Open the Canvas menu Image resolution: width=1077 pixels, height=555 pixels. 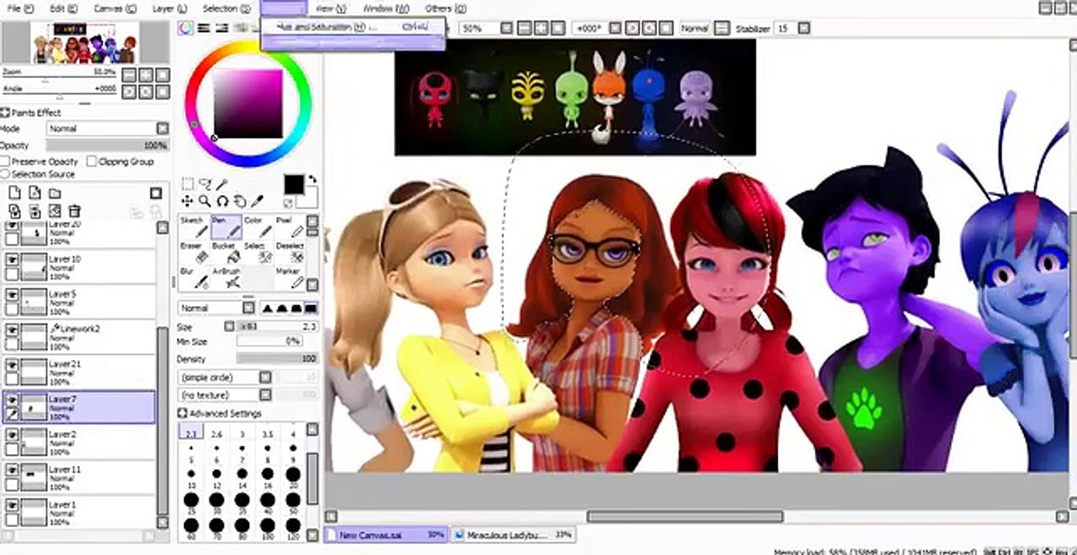click(115, 8)
